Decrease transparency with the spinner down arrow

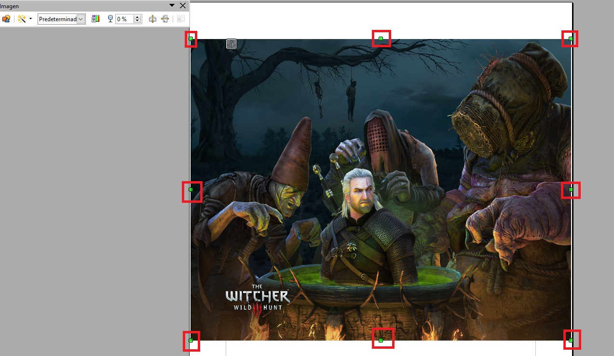[137, 21]
